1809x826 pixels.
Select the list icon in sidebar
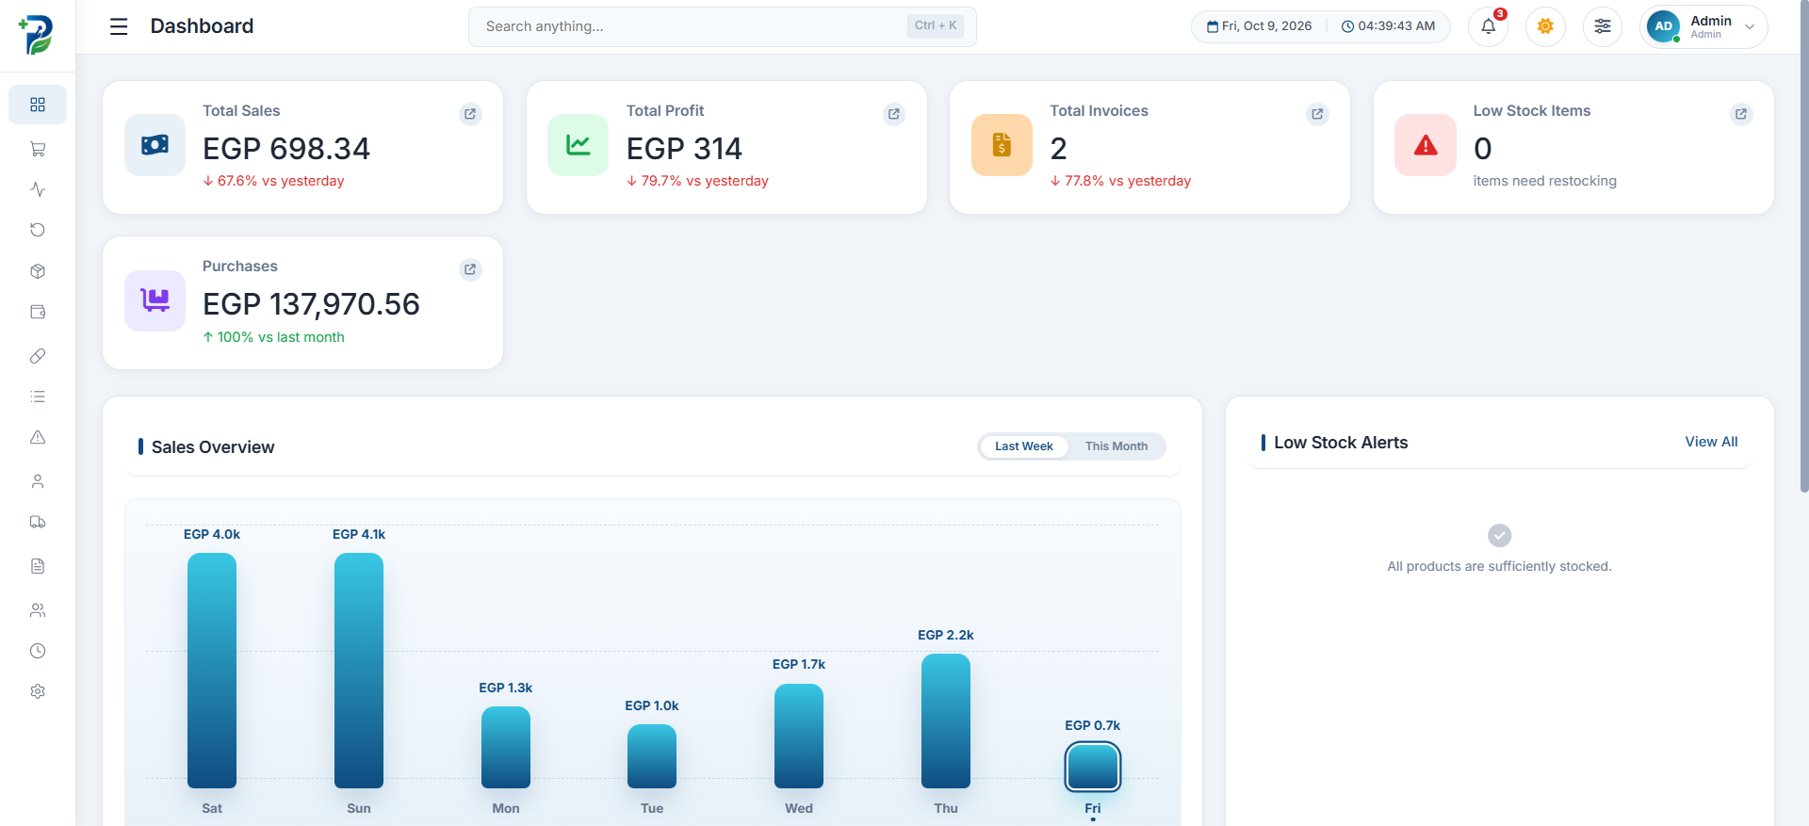pos(38,397)
